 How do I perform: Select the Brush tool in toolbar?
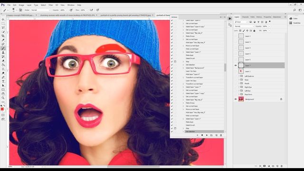tap(3, 48)
